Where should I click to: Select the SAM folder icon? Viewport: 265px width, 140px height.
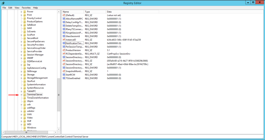coord(25,28)
